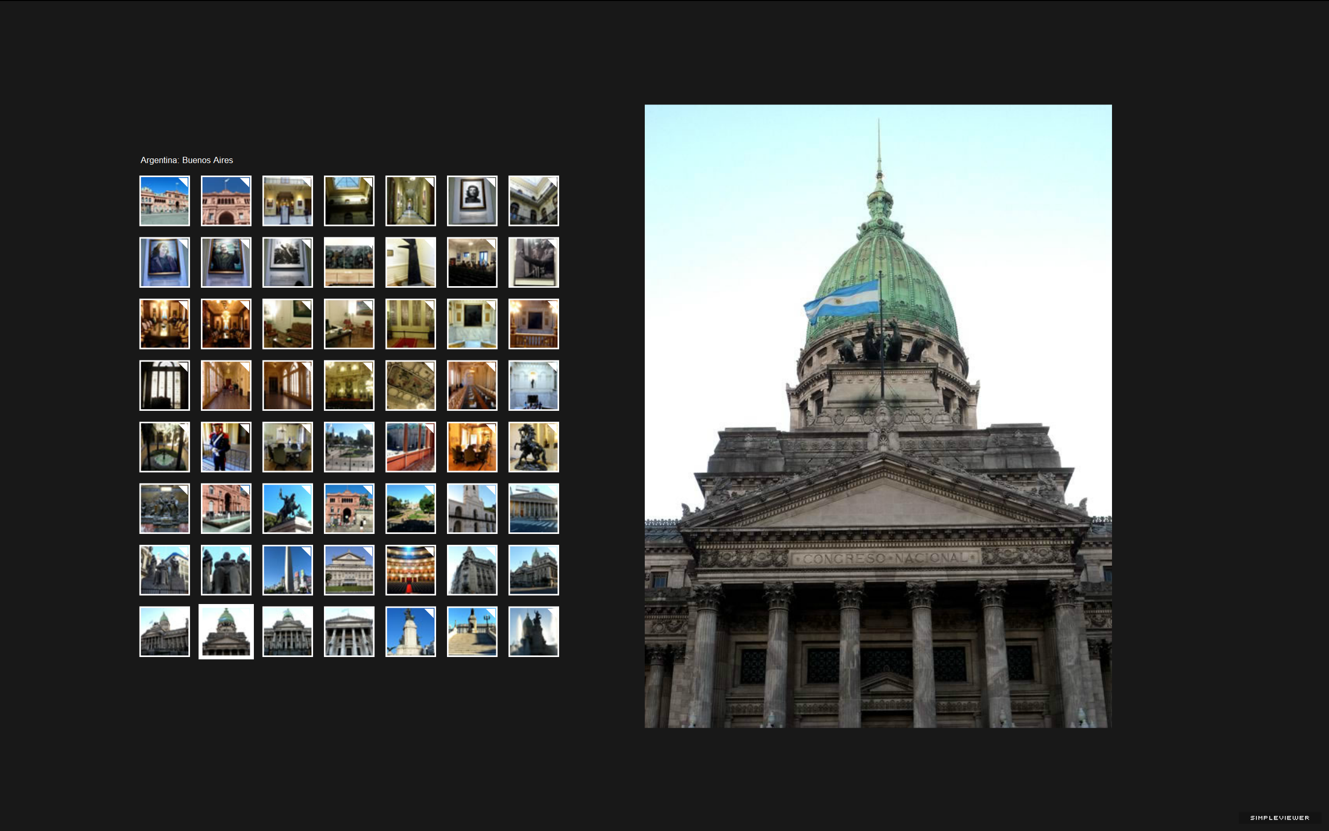View guard in blue and red uniform thumbnail
Image resolution: width=1329 pixels, height=831 pixels.
pos(226,447)
